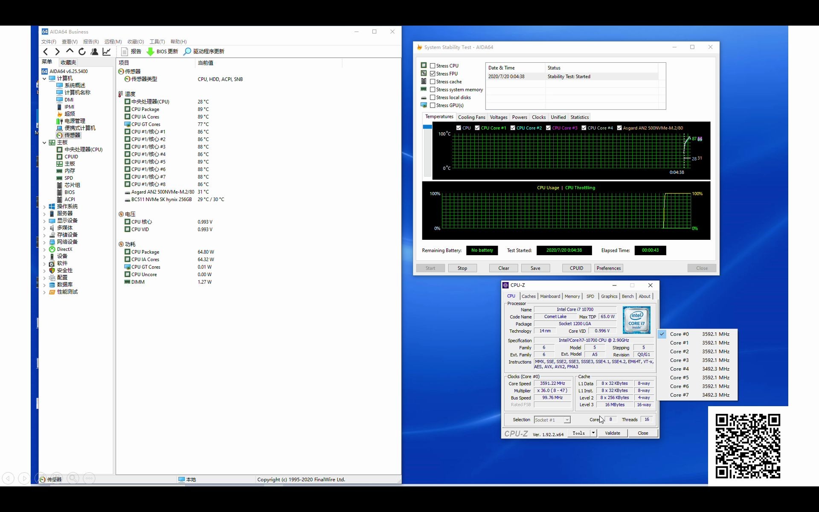Click Save in System Stability Test
Viewport: 819px width, 512px height.
(x=535, y=268)
